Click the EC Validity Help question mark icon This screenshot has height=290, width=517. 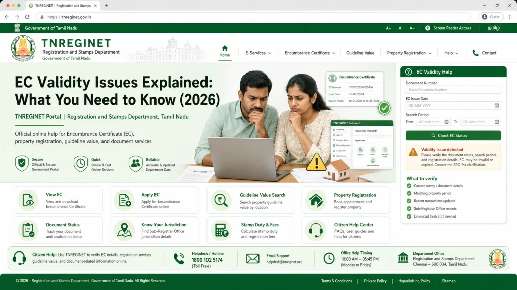tap(408, 71)
